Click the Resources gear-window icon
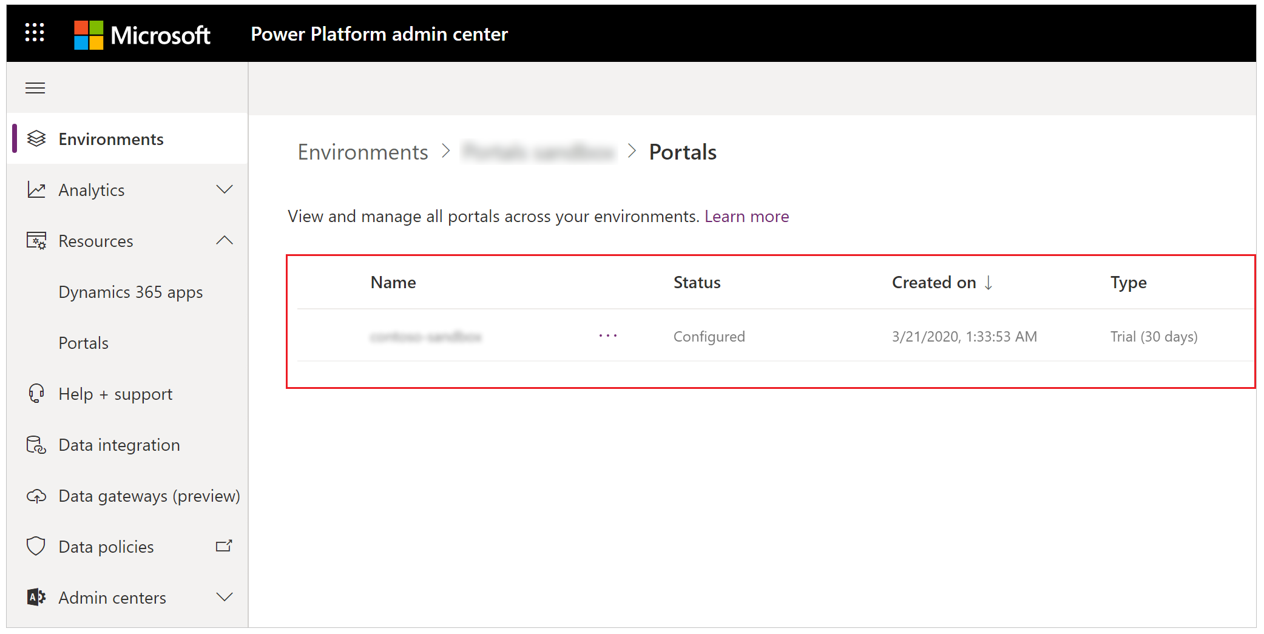Viewport: 1264px width, 634px height. (x=36, y=241)
